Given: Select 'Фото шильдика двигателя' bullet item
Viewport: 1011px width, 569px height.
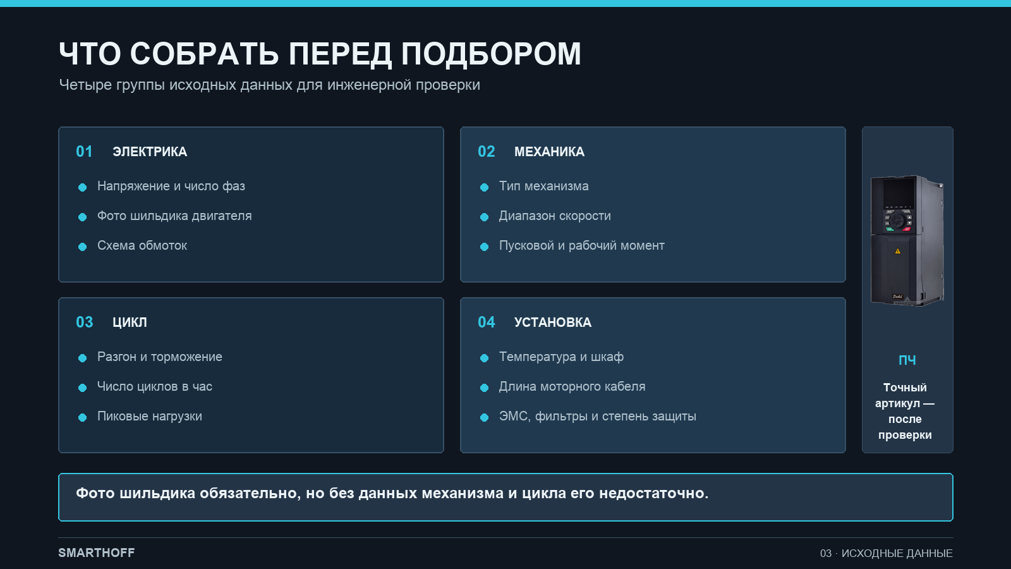Looking at the screenshot, I should pyautogui.click(x=174, y=216).
